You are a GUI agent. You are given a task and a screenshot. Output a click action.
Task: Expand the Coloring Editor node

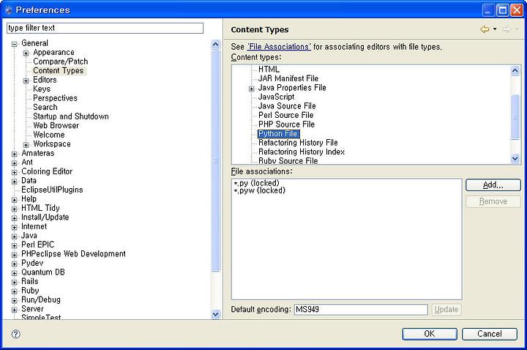click(15, 172)
